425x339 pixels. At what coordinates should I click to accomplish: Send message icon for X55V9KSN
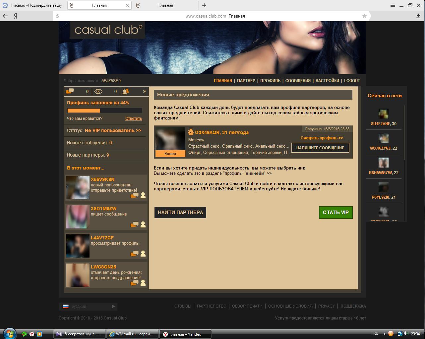135,195
